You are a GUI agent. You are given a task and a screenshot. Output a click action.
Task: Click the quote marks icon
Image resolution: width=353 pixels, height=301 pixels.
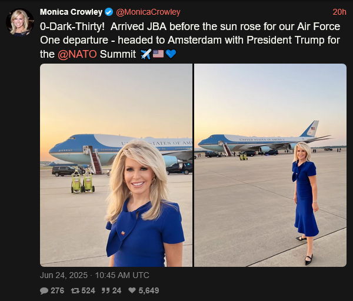105,290
